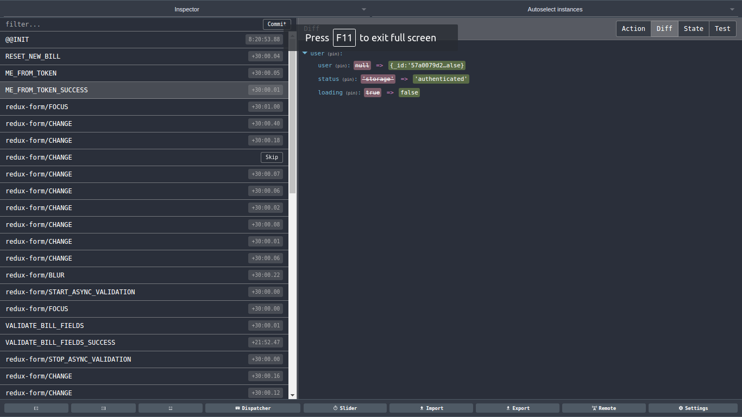Click the 'authenticated' status value

[441, 79]
